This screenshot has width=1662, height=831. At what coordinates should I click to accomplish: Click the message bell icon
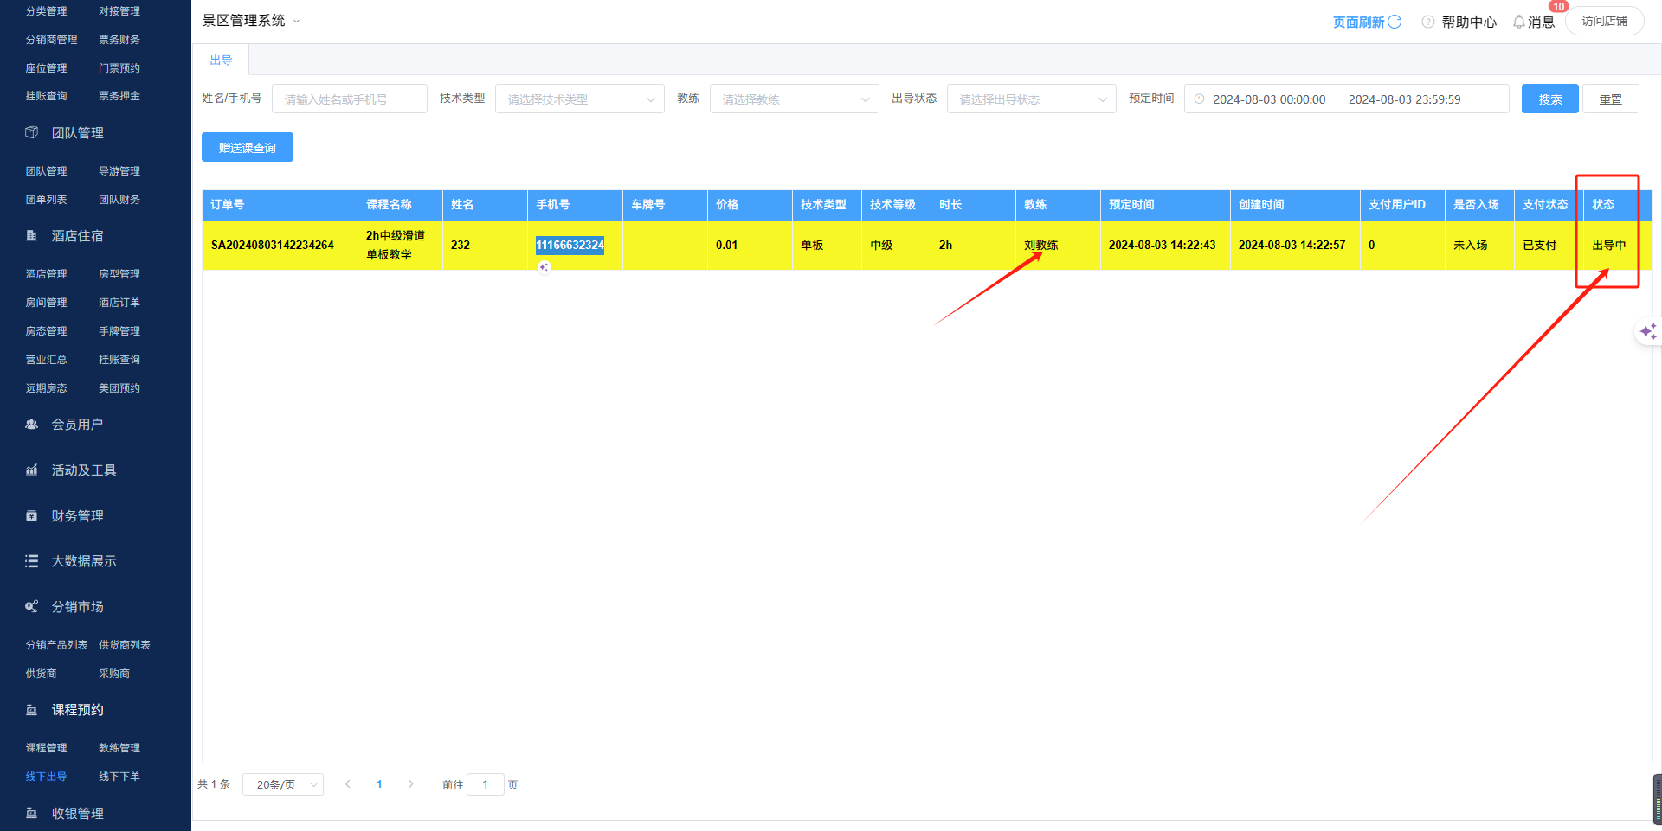pos(1518,22)
